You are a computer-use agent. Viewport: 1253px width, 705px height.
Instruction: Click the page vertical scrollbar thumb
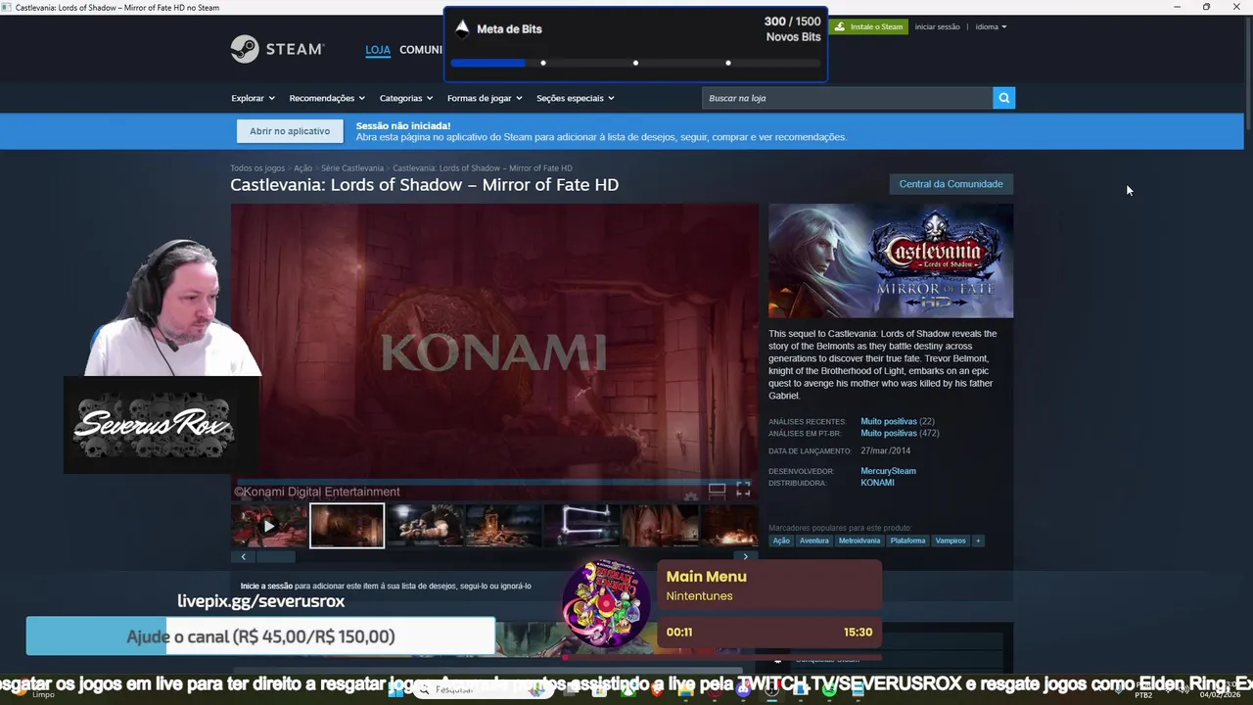[x=1248, y=73]
